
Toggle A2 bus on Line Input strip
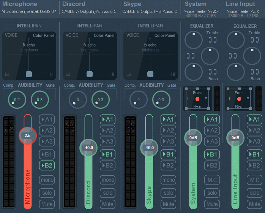tap(254, 130)
